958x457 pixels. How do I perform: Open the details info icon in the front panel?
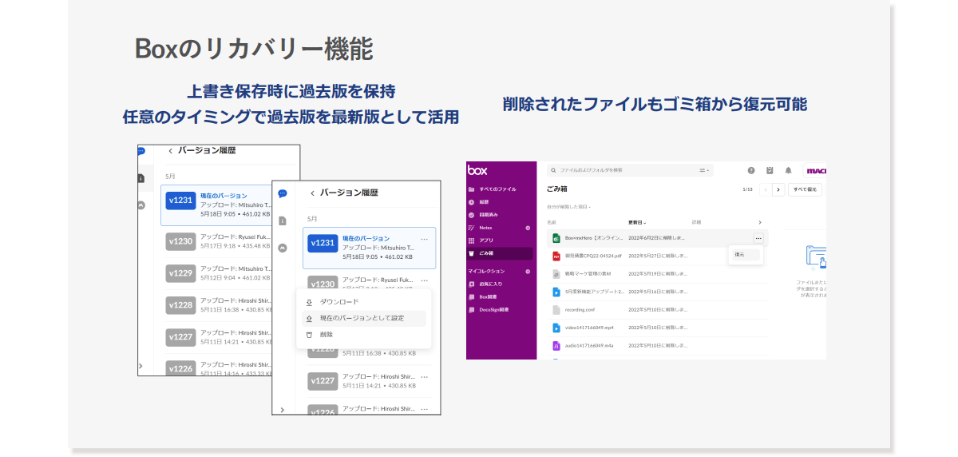pyautogui.click(x=282, y=221)
